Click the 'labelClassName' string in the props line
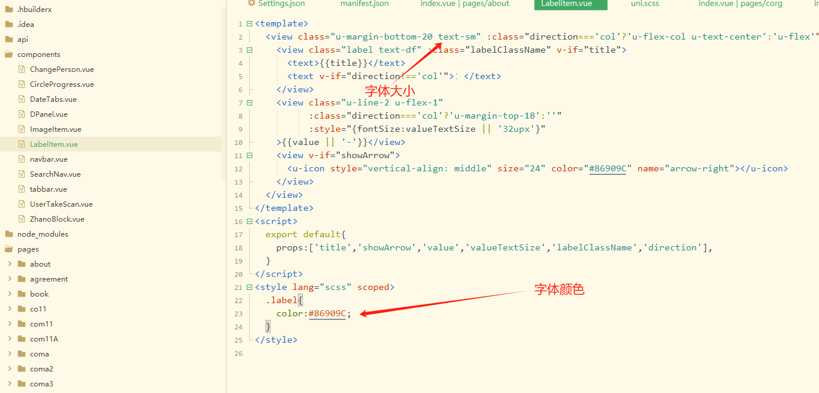Viewport: 819px width, 393px height. 595,247
